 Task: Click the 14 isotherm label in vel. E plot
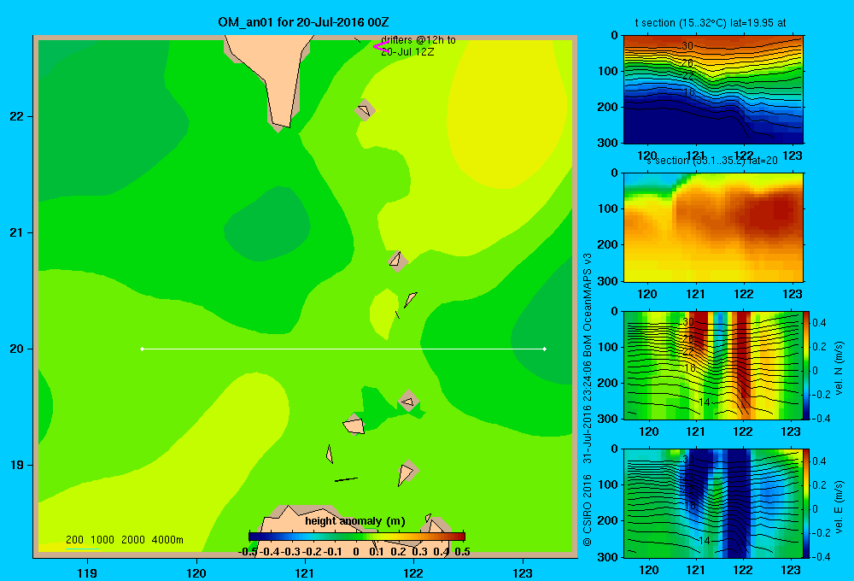(x=705, y=541)
